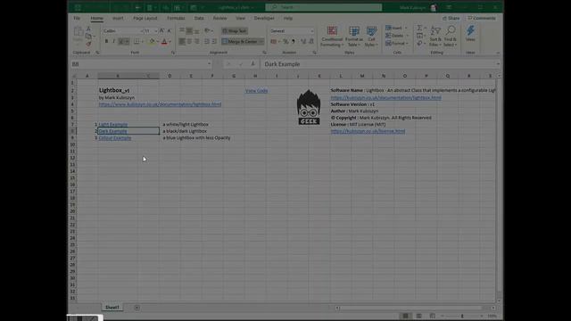The image size is (571, 321).
Task: Switch to the Insert ribbon tab
Action: [x=118, y=18]
